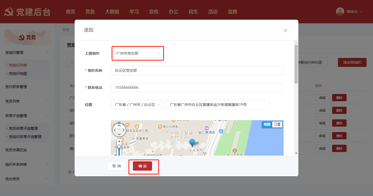Viewport: 373px width, 196px height.
Task: Close the 添加 dialog with the X icon
Action: click(285, 31)
